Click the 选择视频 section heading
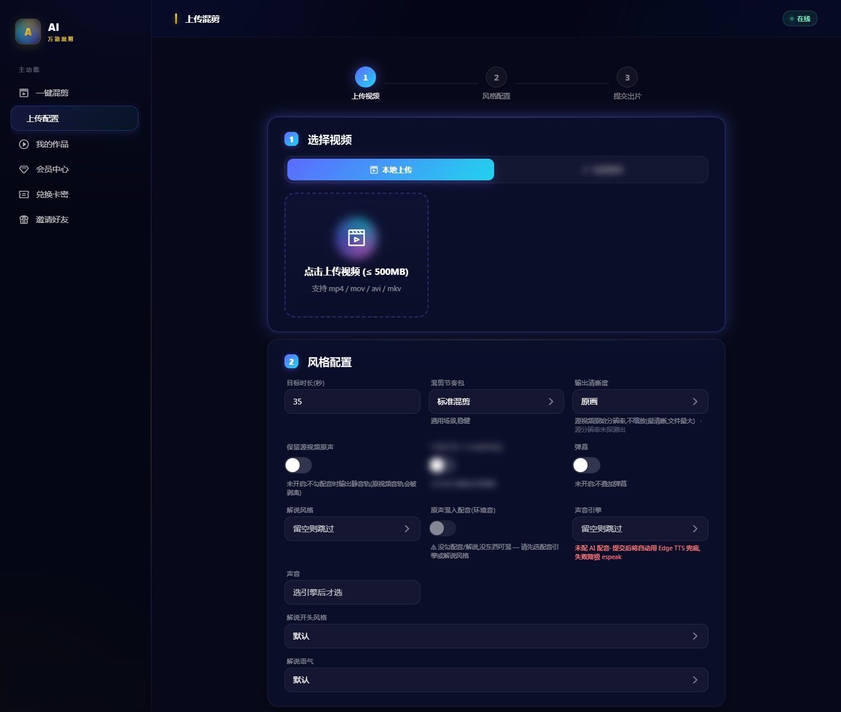This screenshot has width=841, height=712. pyautogui.click(x=329, y=140)
